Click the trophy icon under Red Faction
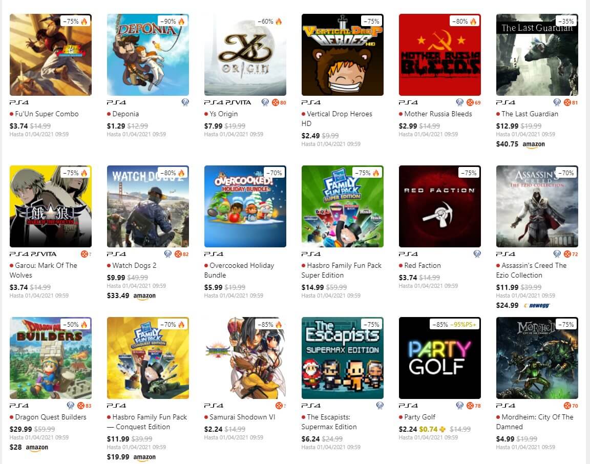Image resolution: width=590 pixels, height=464 pixels. 477,254
